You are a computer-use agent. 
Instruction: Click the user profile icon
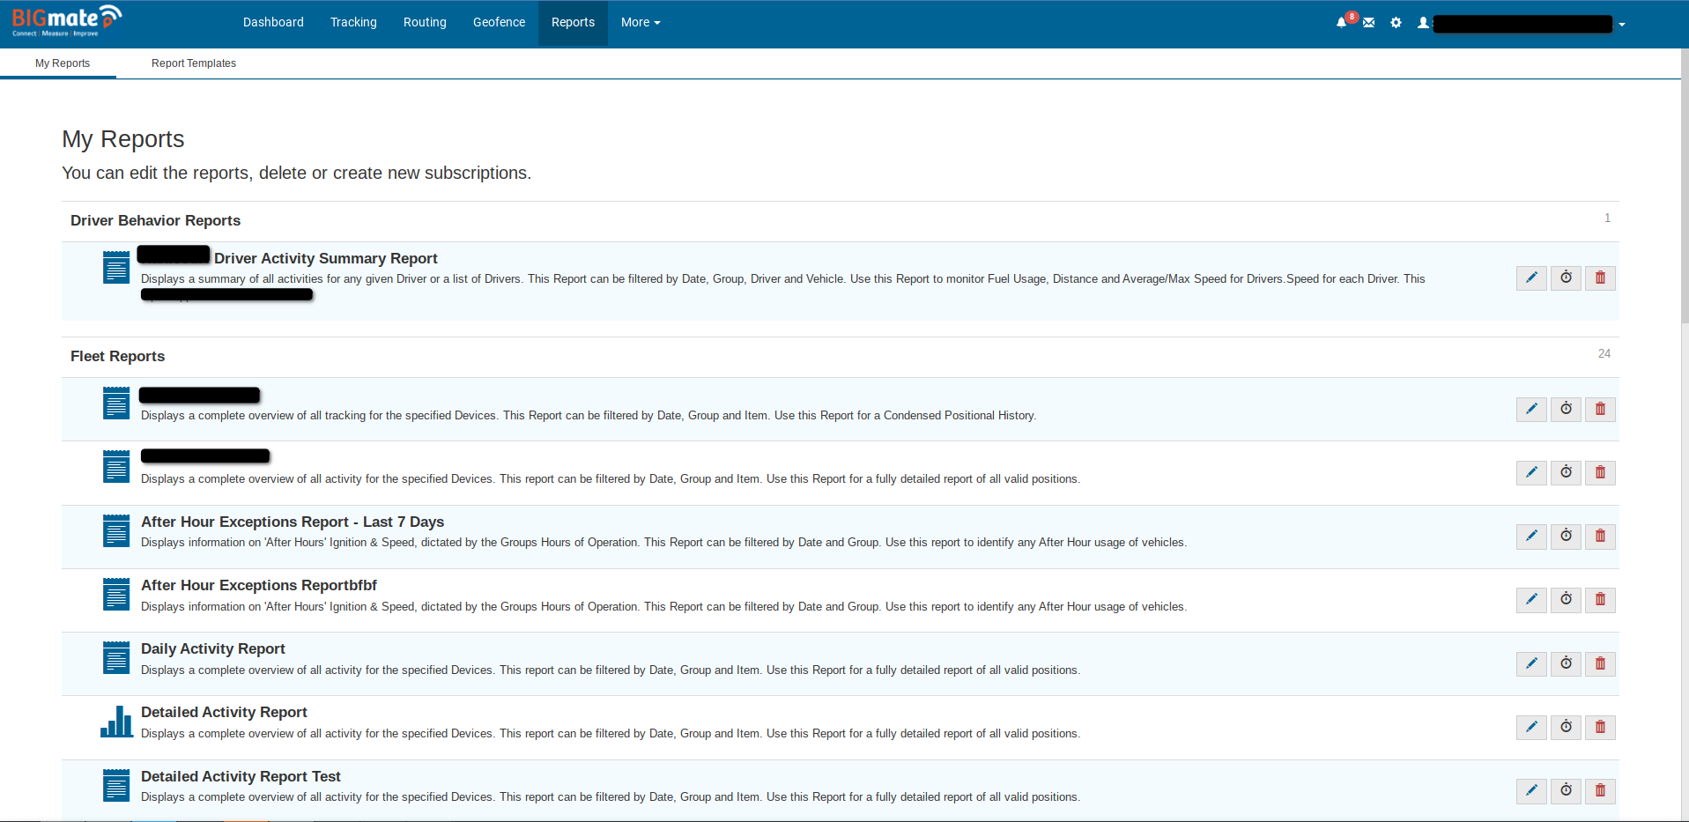[x=1423, y=23]
